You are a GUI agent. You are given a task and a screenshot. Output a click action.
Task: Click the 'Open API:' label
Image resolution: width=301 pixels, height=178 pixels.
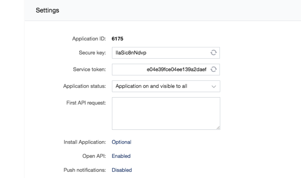point(94,156)
